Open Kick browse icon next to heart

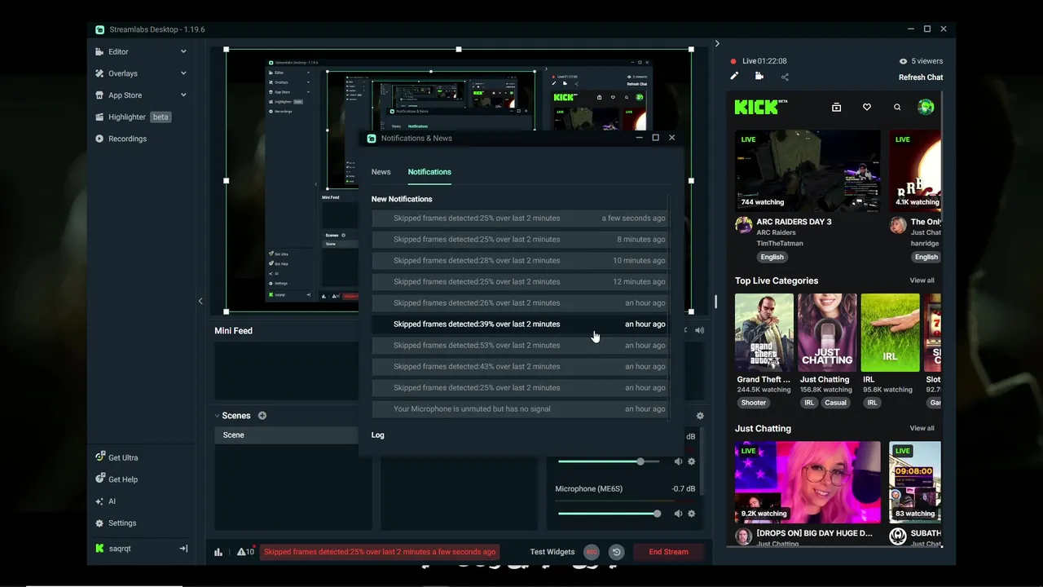pyautogui.click(x=836, y=107)
